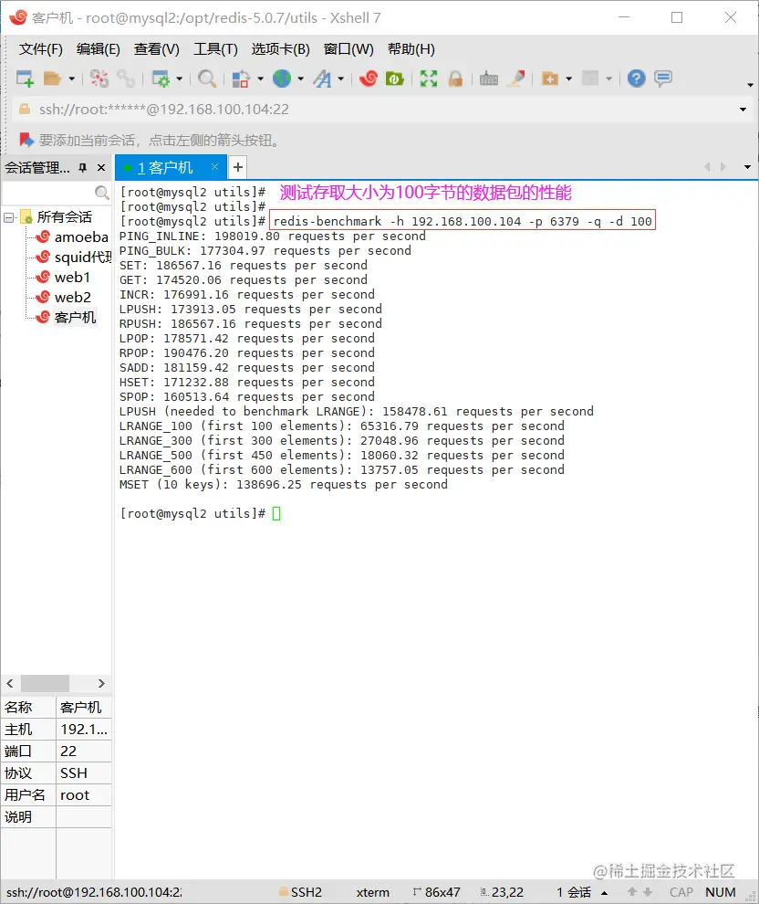Open Help with the blue question icon

coord(637,79)
